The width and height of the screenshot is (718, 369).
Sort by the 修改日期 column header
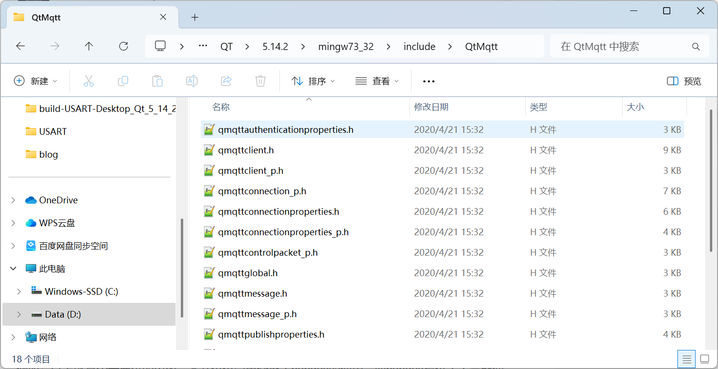[x=468, y=107]
